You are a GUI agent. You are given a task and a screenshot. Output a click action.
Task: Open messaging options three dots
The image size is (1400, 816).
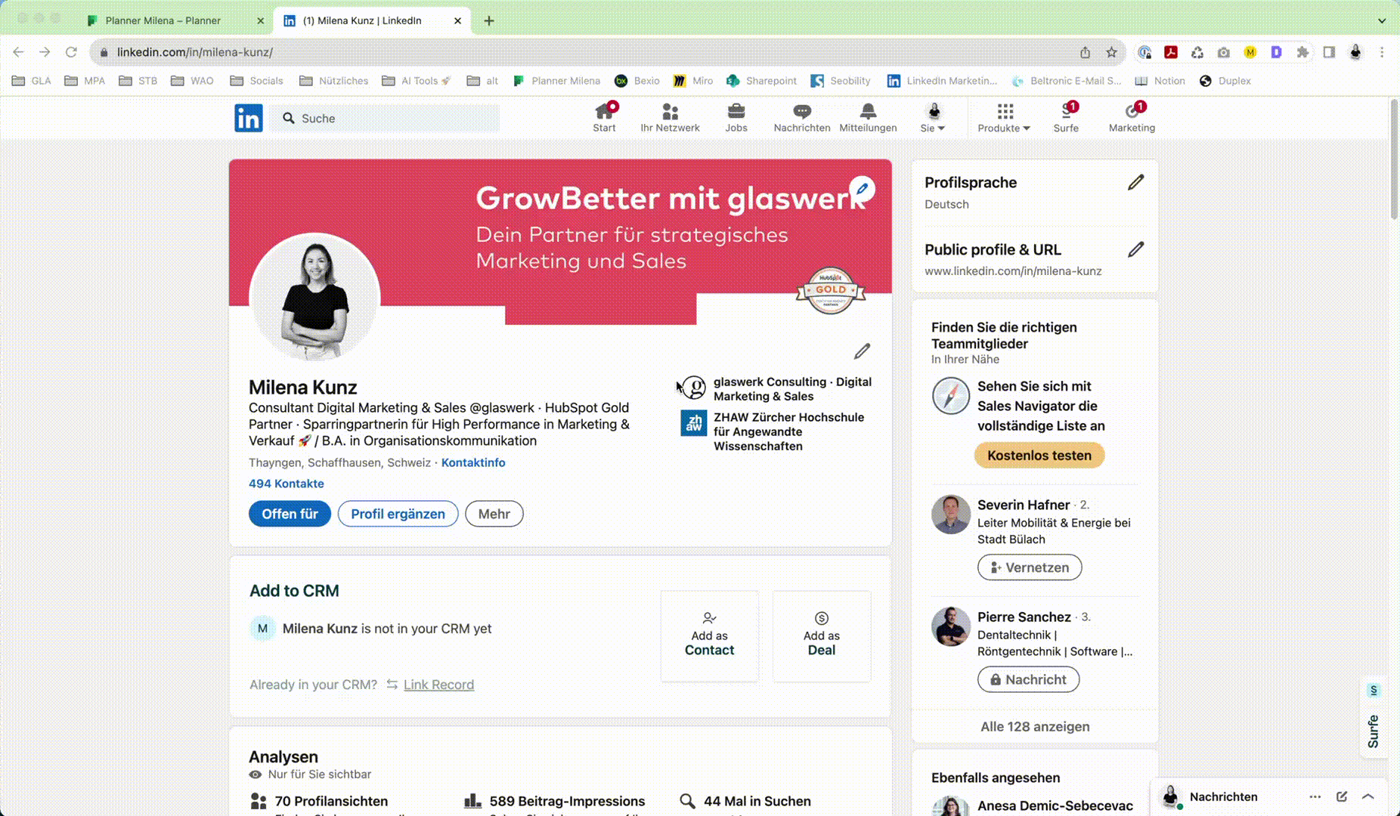(x=1315, y=796)
